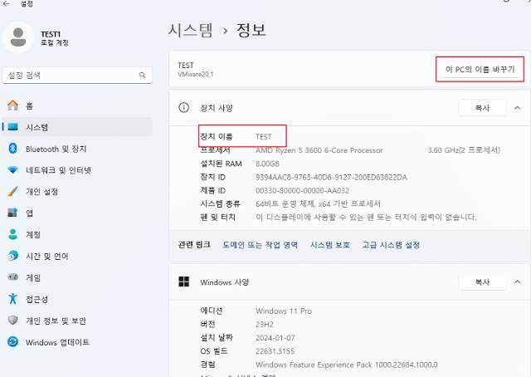Collapse the 장치 사양 section chevron
531x377 pixels.
pos(517,108)
